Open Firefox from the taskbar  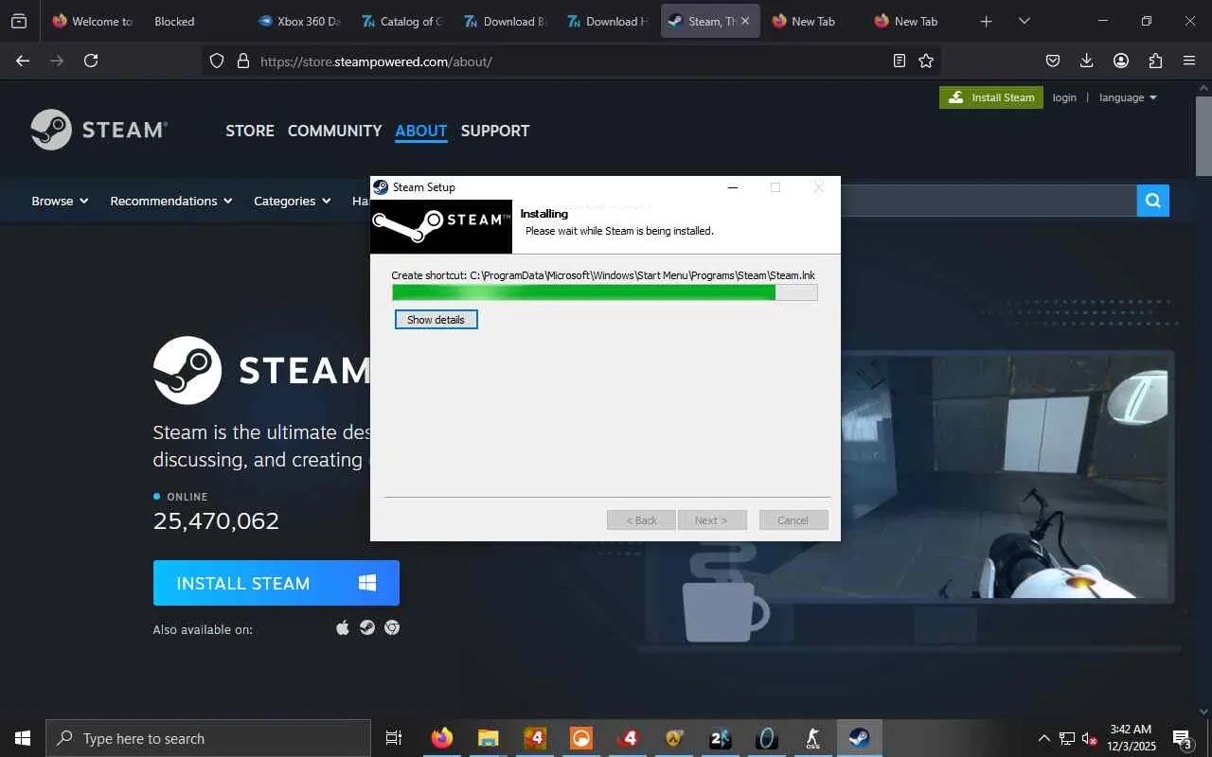point(442,738)
